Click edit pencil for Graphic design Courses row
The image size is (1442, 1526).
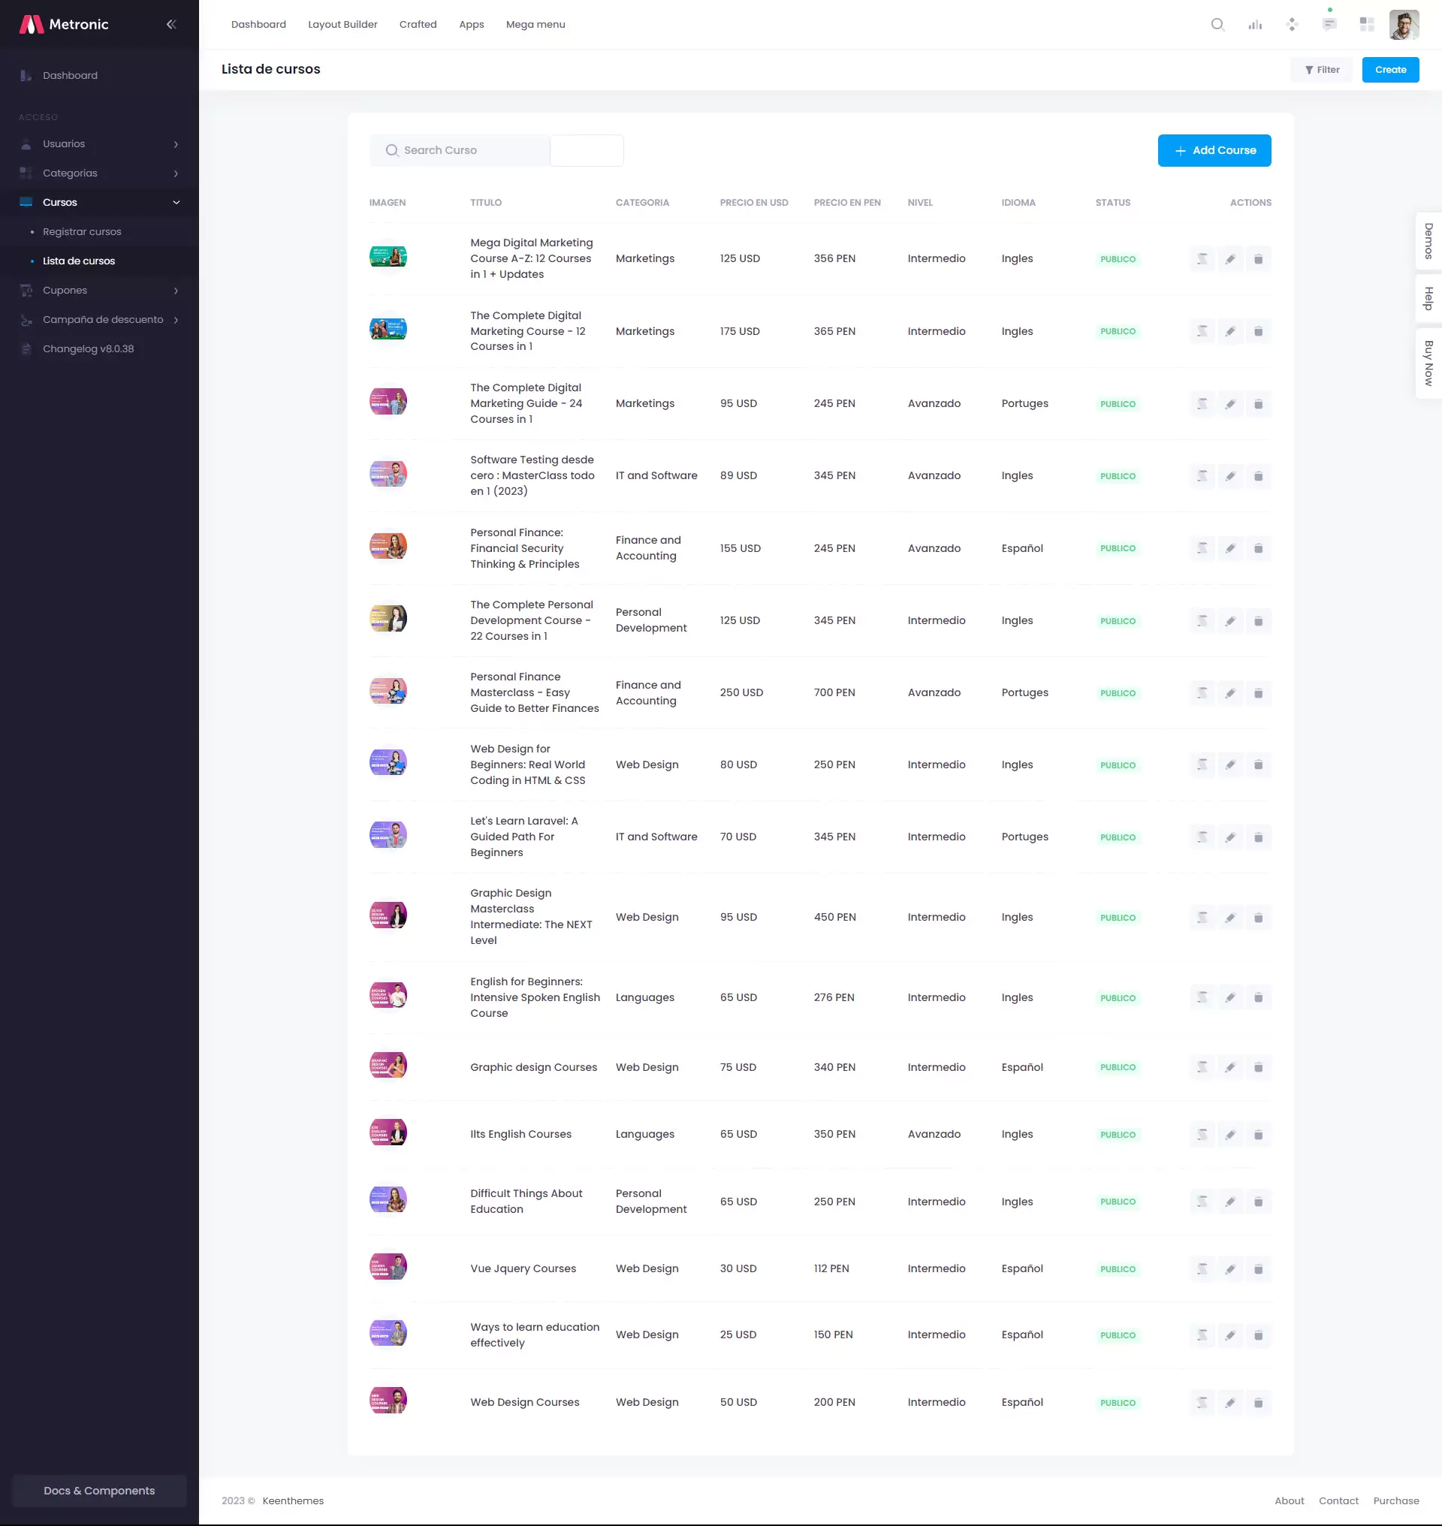1230,1067
